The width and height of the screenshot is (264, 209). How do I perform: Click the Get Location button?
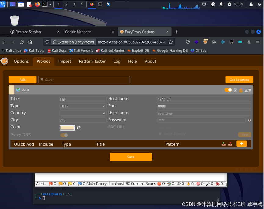[x=239, y=80]
